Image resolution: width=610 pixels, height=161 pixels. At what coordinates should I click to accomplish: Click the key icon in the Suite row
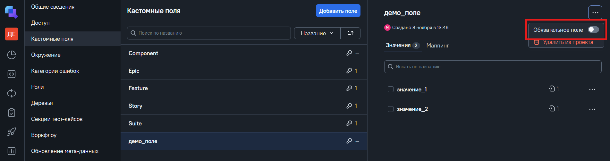point(349,123)
